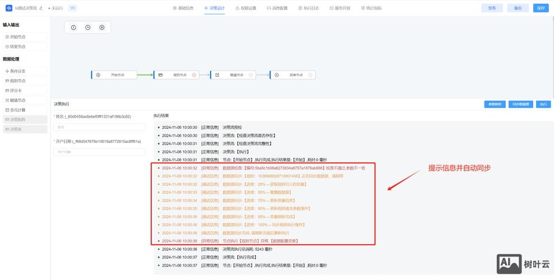Click the status circle on 结束节点 canvas node
The image size is (554, 280).
tap(310, 75)
